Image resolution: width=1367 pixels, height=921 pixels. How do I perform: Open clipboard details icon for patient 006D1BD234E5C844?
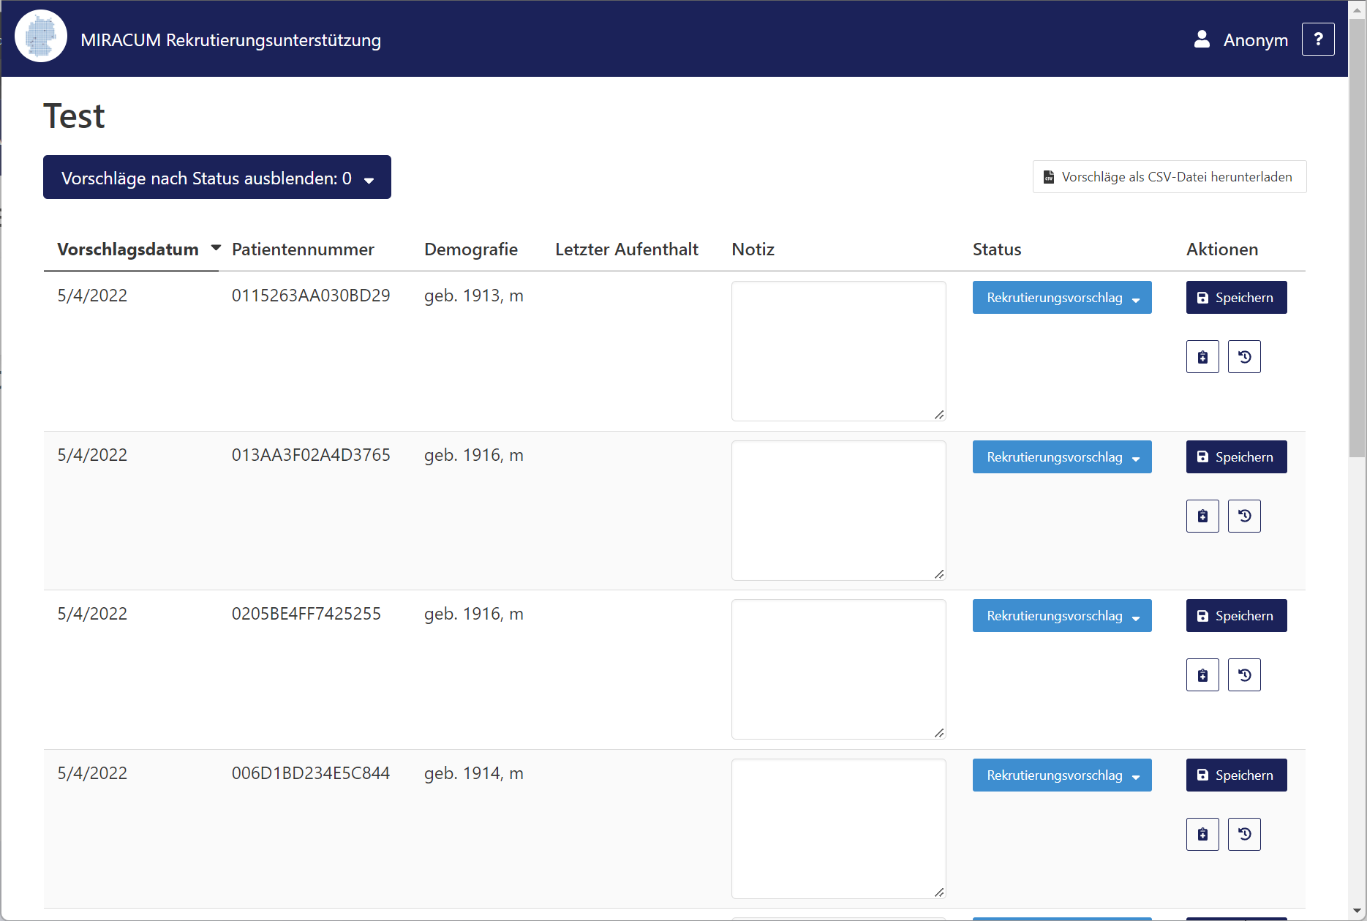(x=1202, y=835)
